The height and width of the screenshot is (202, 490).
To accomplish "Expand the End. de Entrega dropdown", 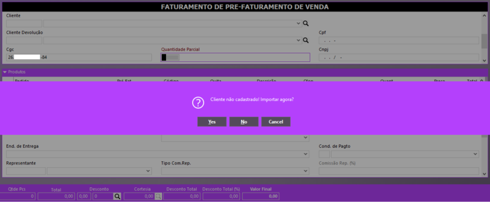I will tap(305, 154).
